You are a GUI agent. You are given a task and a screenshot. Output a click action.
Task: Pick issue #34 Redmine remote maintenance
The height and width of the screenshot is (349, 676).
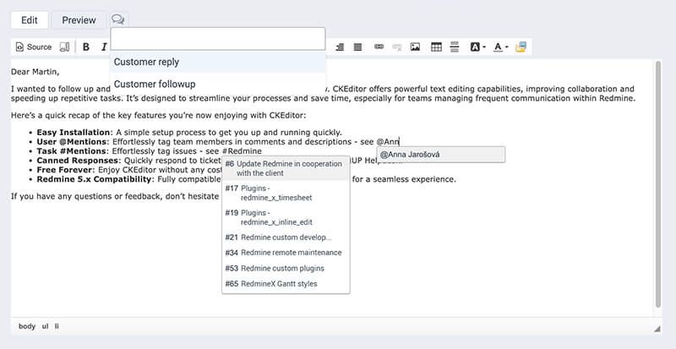(x=286, y=253)
